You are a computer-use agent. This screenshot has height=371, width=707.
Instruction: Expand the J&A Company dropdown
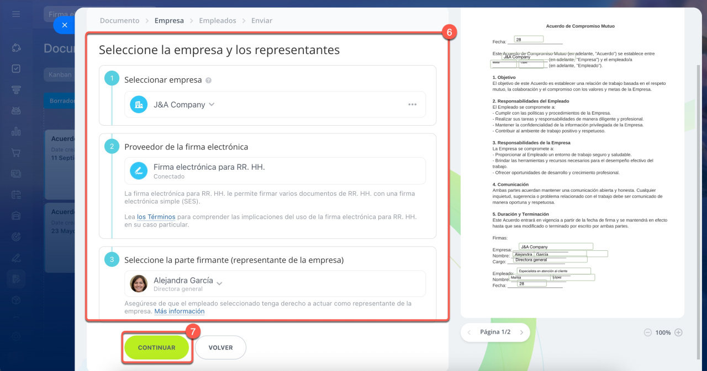point(212,105)
